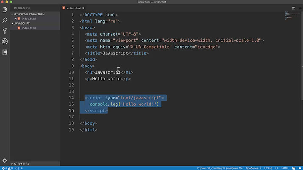Click the opening <body> tag
The height and width of the screenshot is (170, 303).
pyautogui.click(x=87, y=66)
